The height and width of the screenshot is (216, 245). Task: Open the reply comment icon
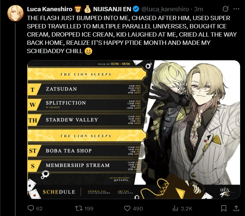[x=31, y=208]
